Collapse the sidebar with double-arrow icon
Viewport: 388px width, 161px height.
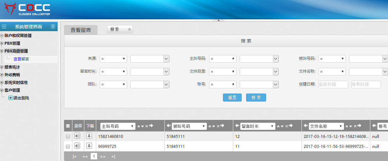(x=4, y=27)
